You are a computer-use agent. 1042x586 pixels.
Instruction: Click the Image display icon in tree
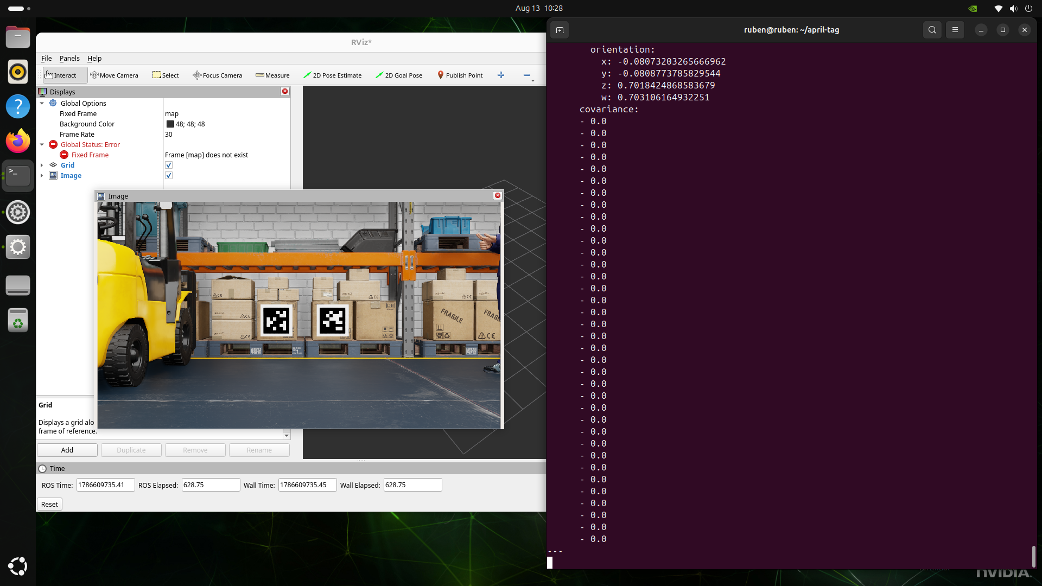(x=53, y=175)
